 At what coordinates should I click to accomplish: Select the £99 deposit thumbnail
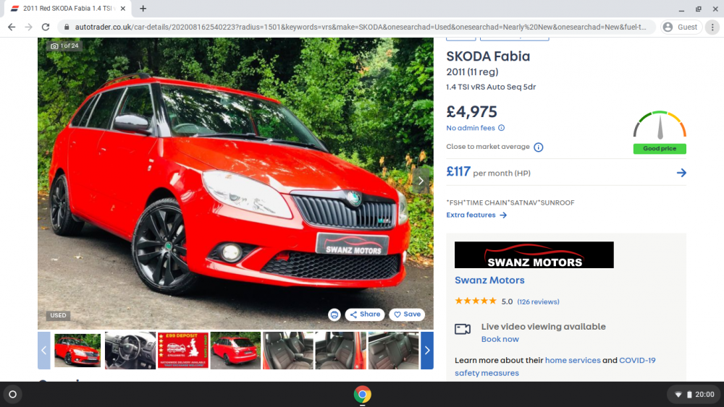pyautogui.click(x=183, y=351)
